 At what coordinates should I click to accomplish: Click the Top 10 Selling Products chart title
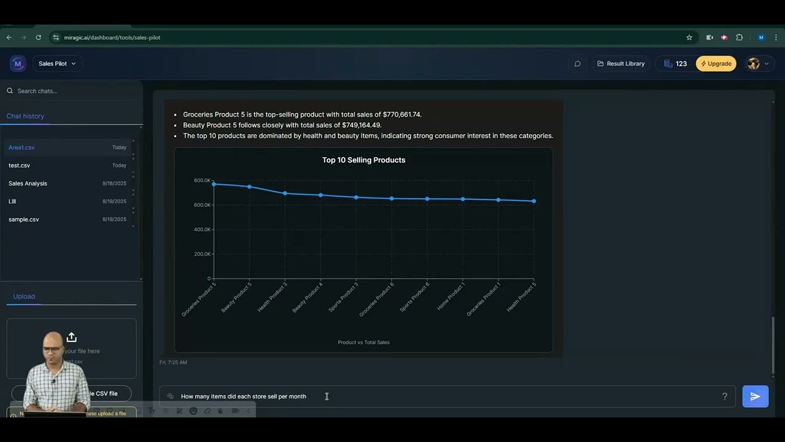coord(364,160)
